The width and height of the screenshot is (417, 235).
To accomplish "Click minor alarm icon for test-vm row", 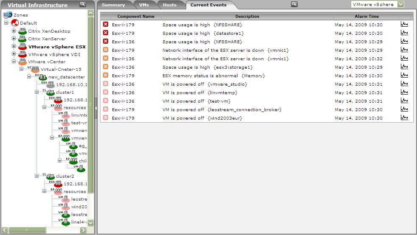I will tap(106, 101).
